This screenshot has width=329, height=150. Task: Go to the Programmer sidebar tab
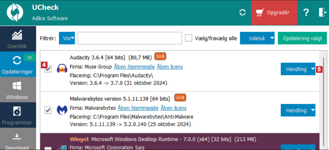[x=17, y=115]
